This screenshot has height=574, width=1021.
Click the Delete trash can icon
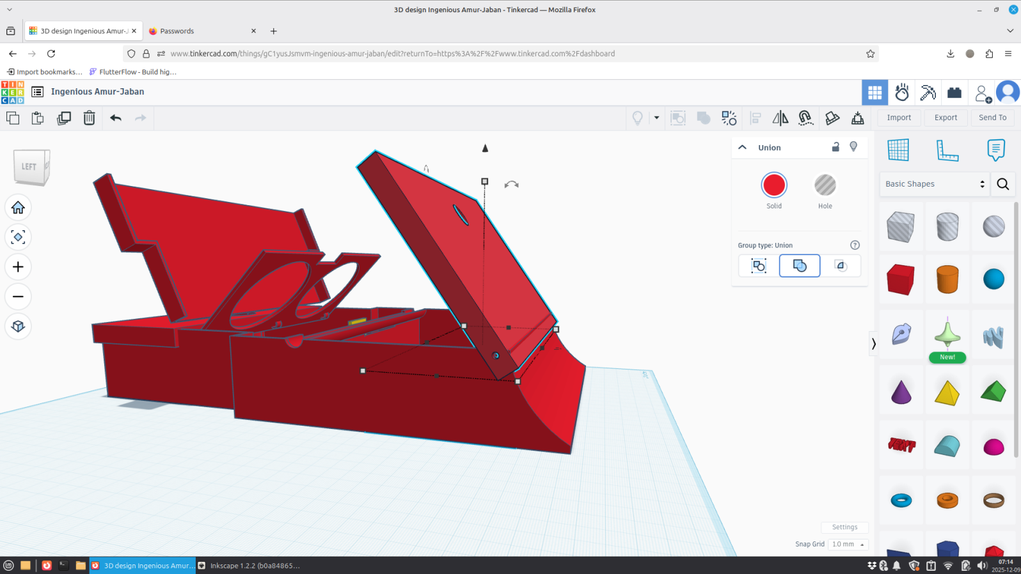pos(89,118)
